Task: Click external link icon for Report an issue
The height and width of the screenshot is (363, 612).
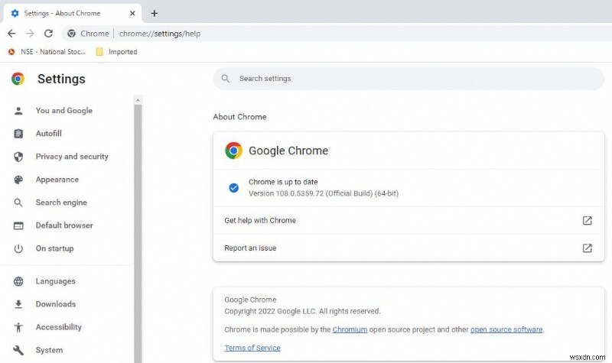Action: click(587, 248)
